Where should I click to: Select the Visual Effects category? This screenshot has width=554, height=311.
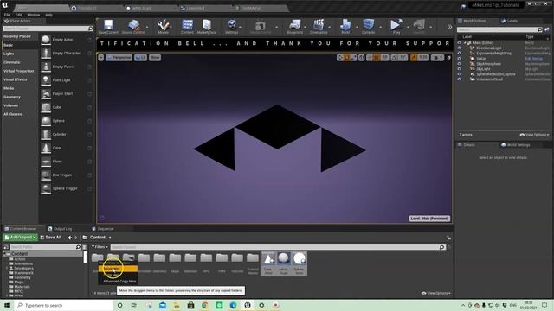(16, 79)
